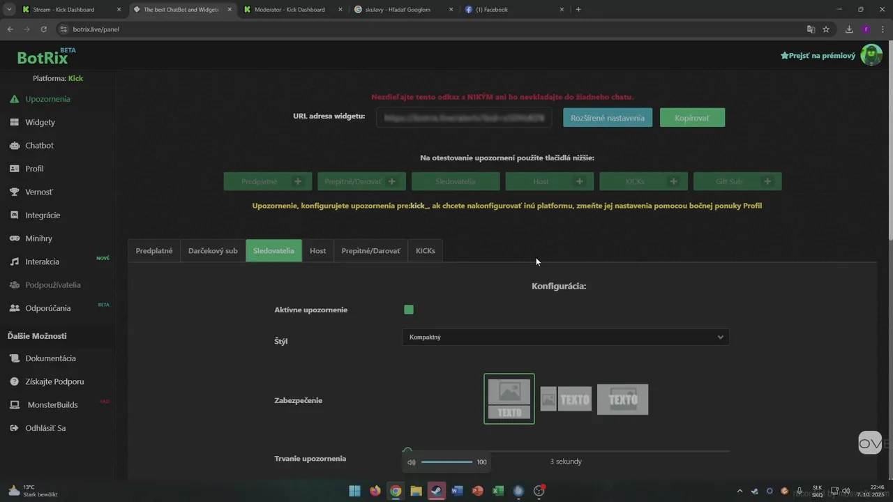Switch to Host config tab
This screenshot has height=502, width=893.
pyautogui.click(x=318, y=251)
